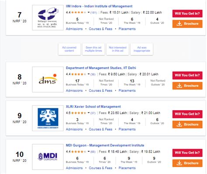Expand IIT Delhi DMS rating dropdown arrow

pos(89,74)
